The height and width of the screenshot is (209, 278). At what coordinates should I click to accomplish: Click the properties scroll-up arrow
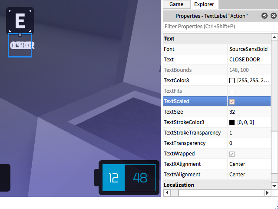tap(274, 37)
